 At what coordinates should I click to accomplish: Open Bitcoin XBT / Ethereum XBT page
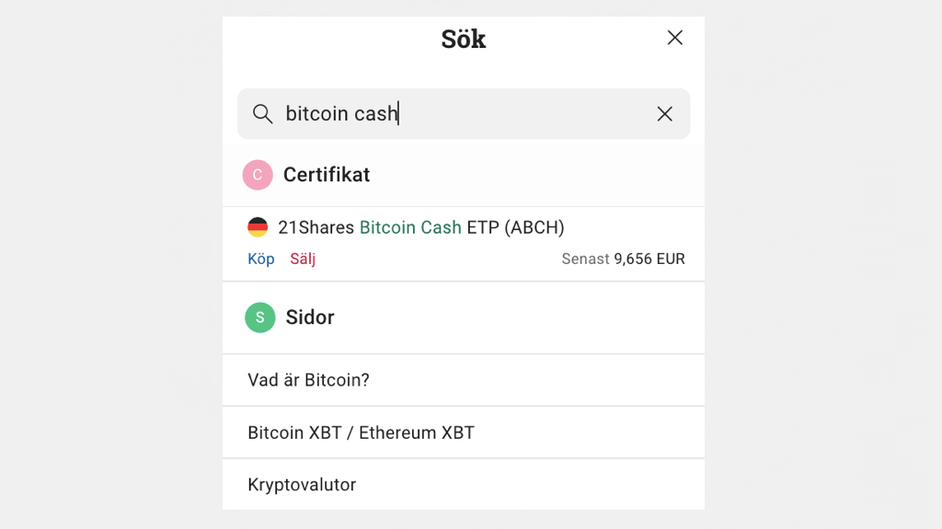point(361,432)
